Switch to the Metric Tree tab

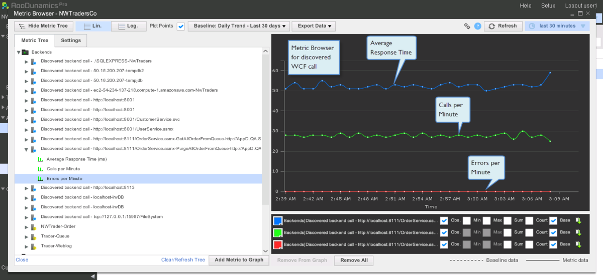pos(35,41)
